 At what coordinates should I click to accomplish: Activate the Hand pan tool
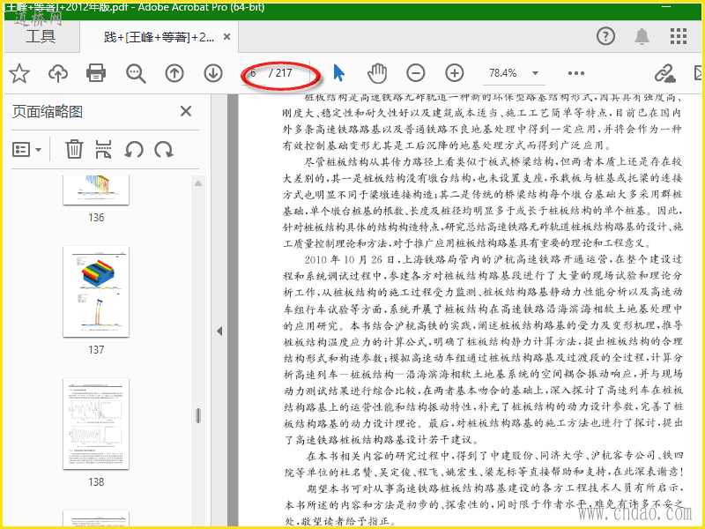pyautogui.click(x=377, y=73)
